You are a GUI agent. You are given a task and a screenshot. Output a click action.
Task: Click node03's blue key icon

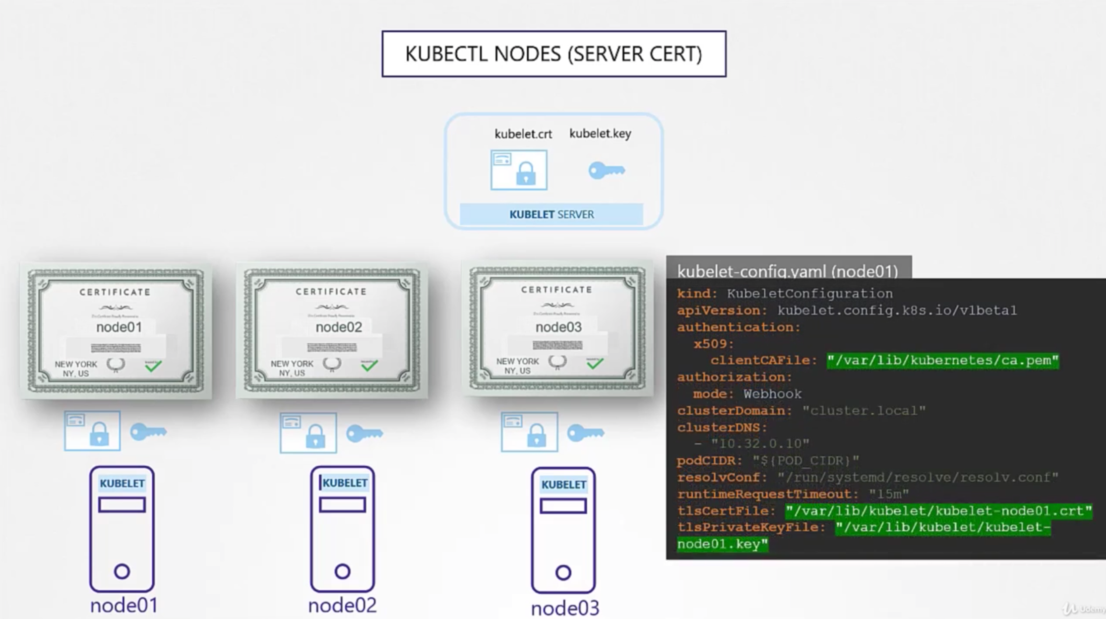pyautogui.click(x=585, y=433)
